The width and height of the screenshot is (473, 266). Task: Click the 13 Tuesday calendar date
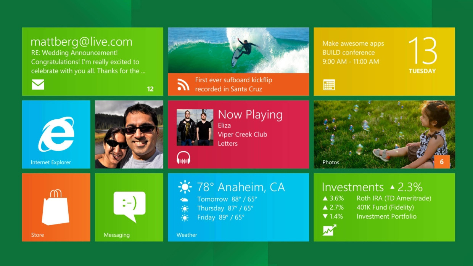[x=422, y=56]
